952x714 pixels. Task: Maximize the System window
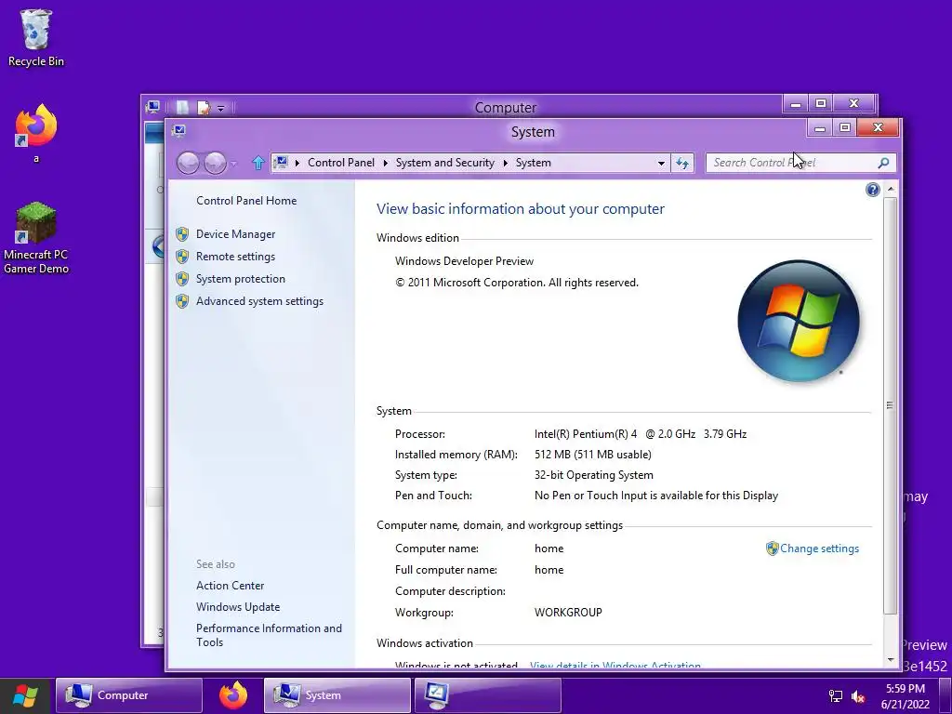(x=844, y=127)
